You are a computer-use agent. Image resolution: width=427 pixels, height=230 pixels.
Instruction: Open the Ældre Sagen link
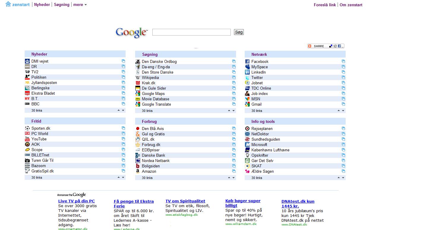point(263,171)
